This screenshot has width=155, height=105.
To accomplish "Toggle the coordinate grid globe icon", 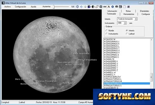I will 101,7.
